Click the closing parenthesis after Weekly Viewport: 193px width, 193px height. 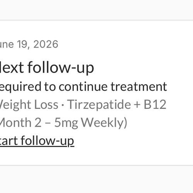(x=126, y=123)
